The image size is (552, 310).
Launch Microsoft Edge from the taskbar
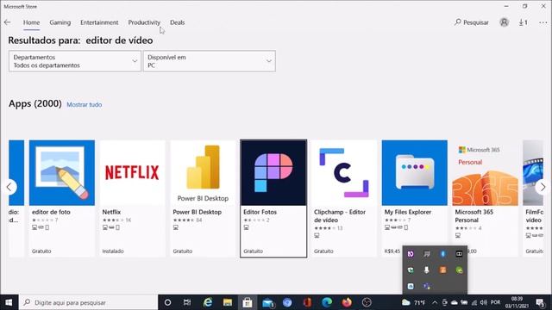pos(327,302)
